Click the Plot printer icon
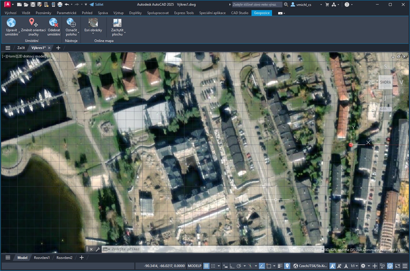The height and width of the screenshot is (271, 410). coord(60,5)
